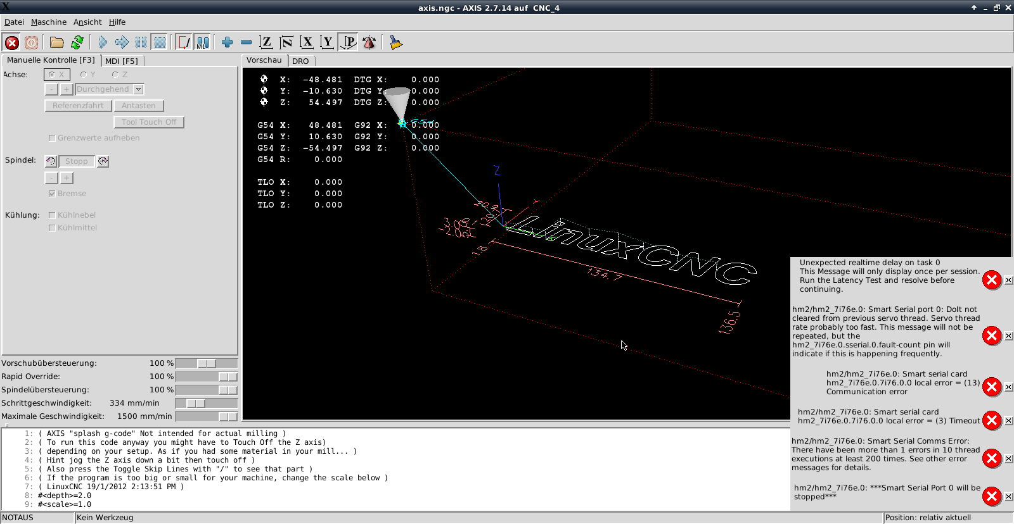The height and width of the screenshot is (524, 1014).
Task: Click the LinuxCNC 3D preview text
Action: pos(631,250)
